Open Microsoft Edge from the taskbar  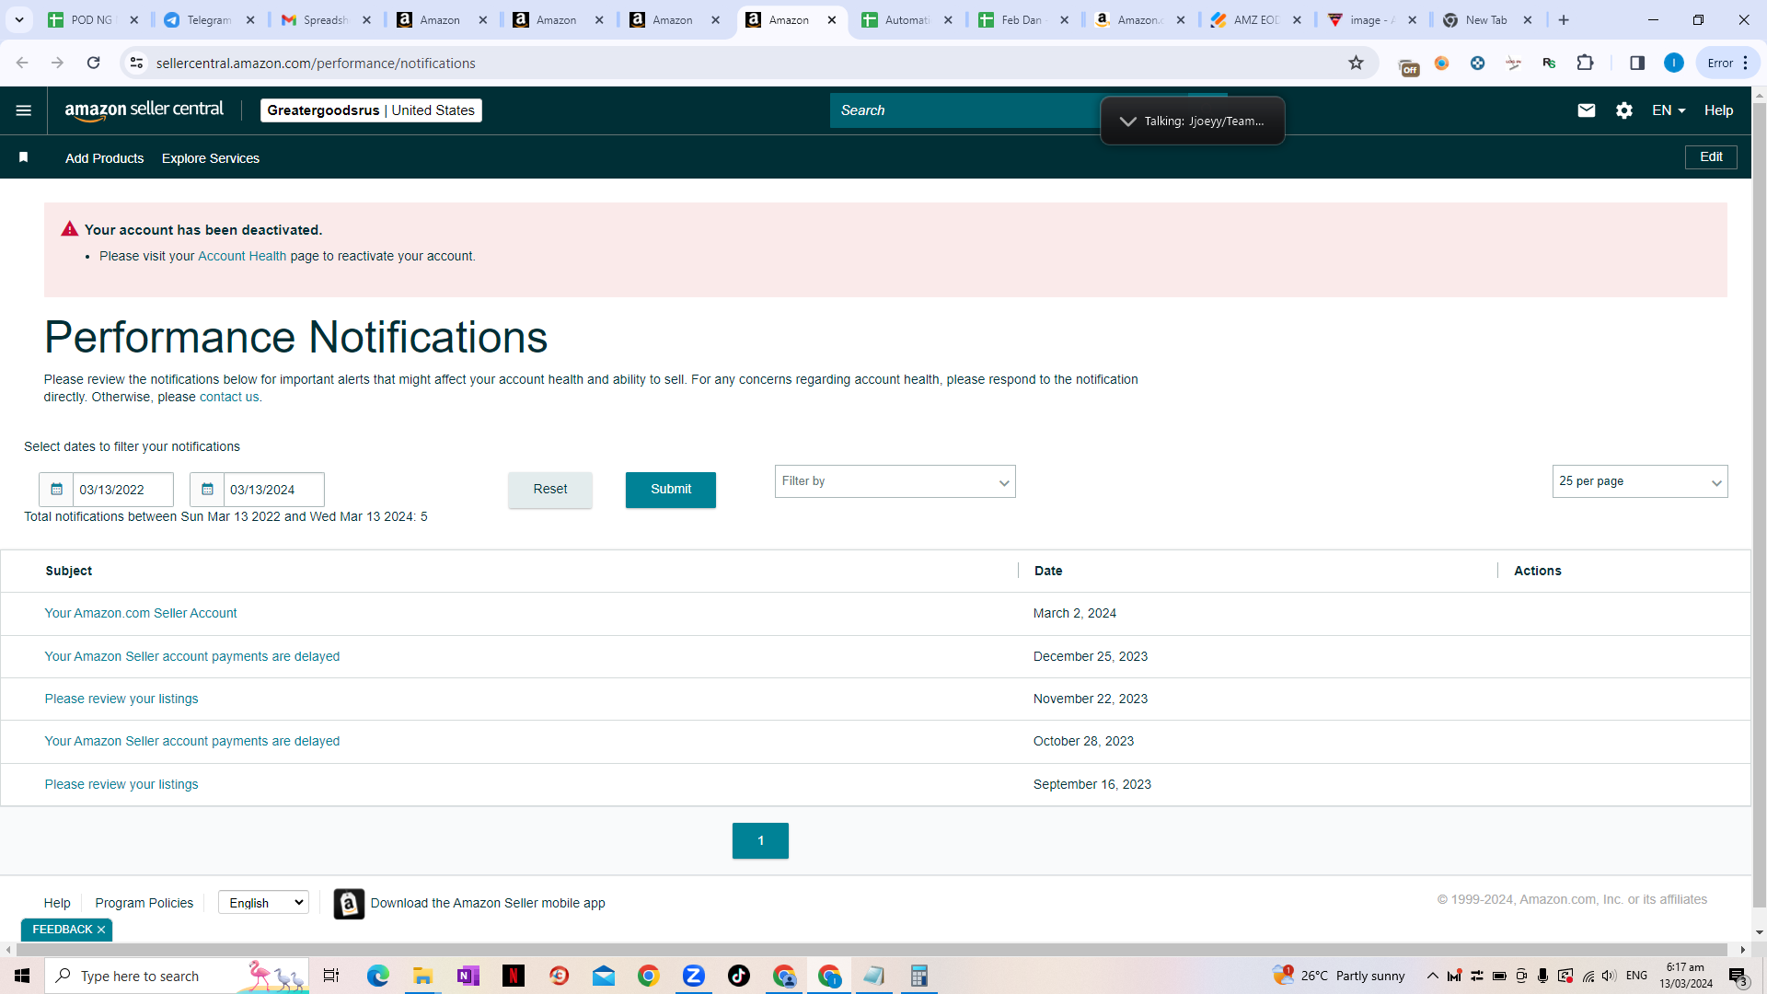(377, 976)
